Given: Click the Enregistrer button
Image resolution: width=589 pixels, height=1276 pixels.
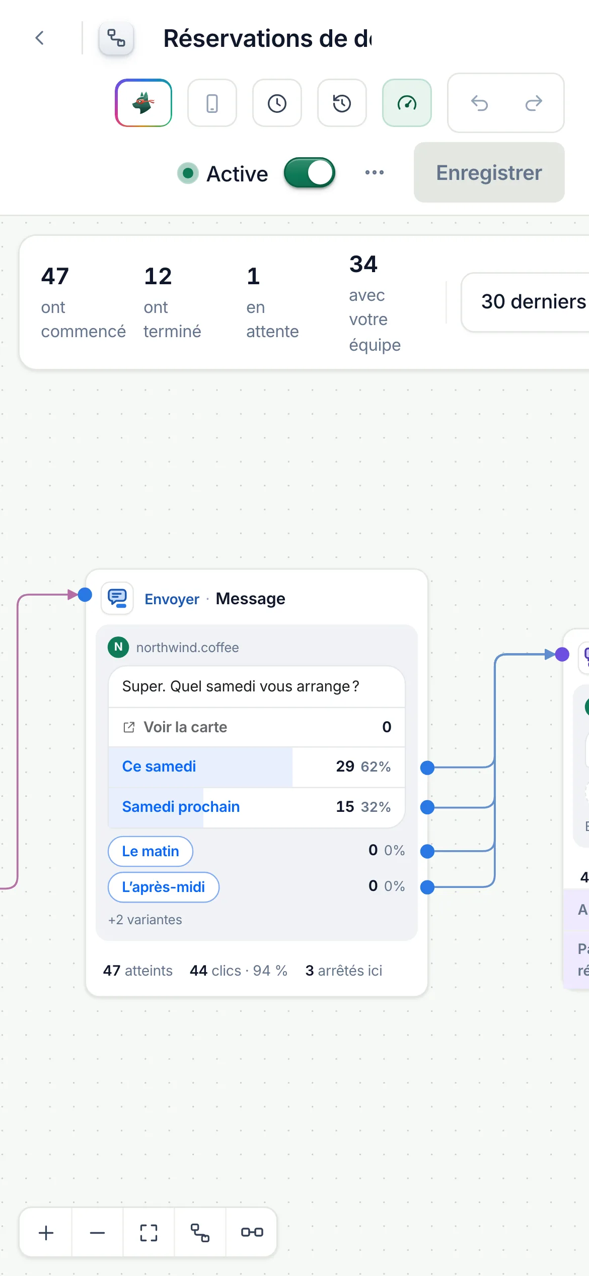Looking at the screenshot, I should 489,172.
